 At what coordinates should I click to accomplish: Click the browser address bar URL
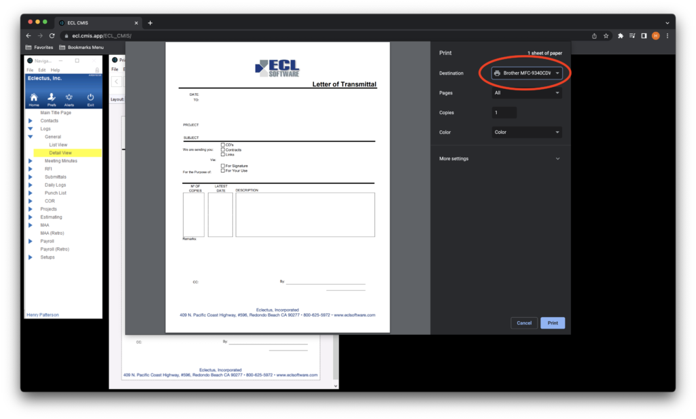point(102,36)
